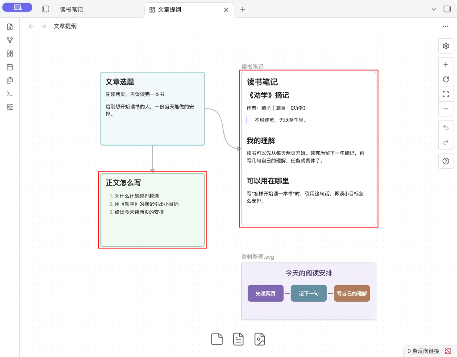This screenshot has height=357, width=457.
Task: Open canvas settings gear
Action: 446,46
